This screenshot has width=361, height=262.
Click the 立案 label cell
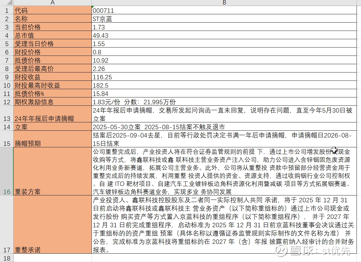[53, 127]
